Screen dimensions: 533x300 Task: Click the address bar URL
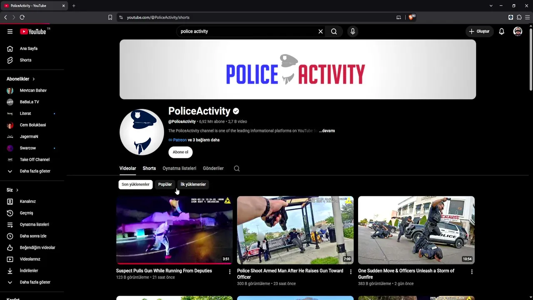point(158,17)
